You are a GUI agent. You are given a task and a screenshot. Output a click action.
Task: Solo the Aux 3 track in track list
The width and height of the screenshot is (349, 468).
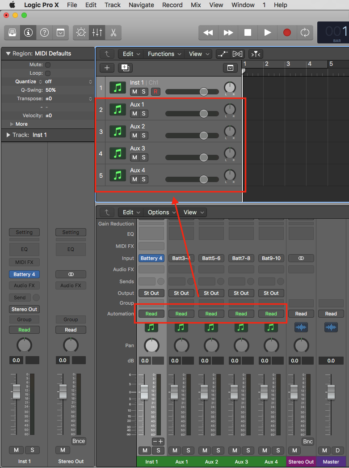[144, 157]
